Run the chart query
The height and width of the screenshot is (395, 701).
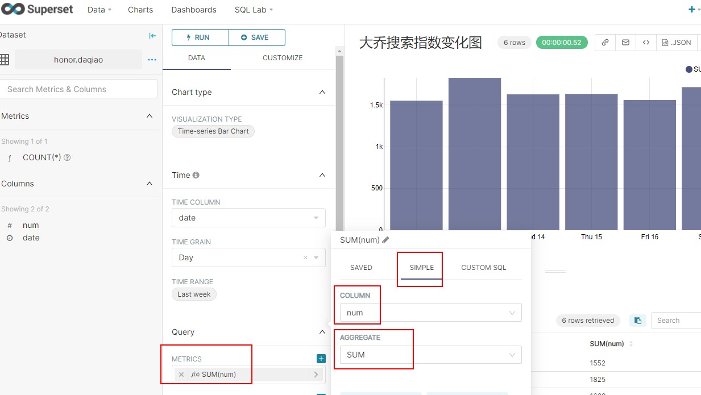(x=200, y=38)
